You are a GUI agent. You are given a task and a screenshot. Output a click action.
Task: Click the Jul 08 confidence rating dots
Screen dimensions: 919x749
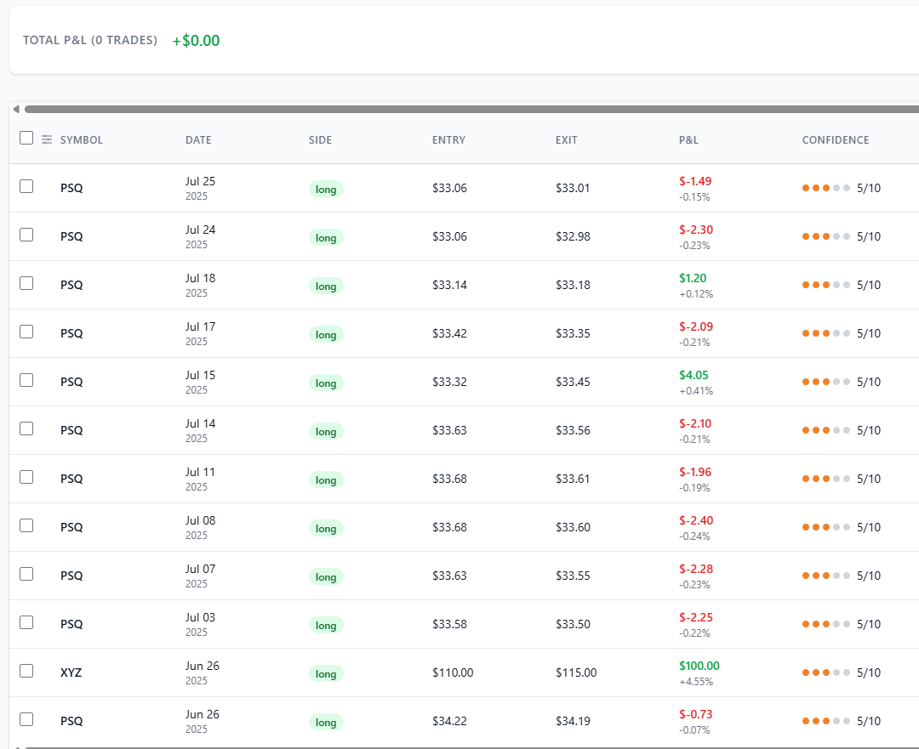click(x=825, y=527)
